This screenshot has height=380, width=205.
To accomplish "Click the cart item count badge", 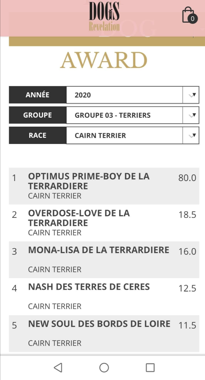I will [x=193, y=19].
